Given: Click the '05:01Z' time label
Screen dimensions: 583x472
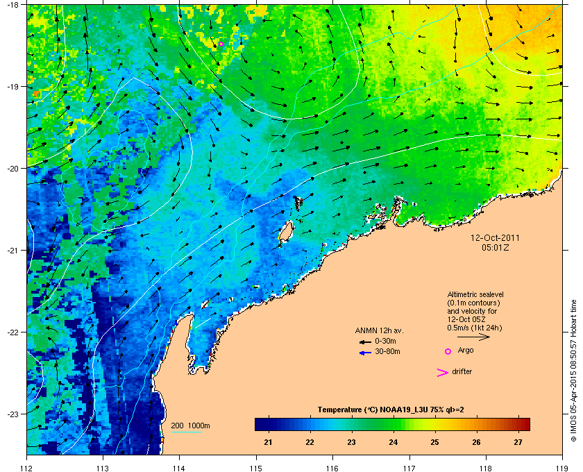Looking at the screenshot, I should (x=495, y=247).
